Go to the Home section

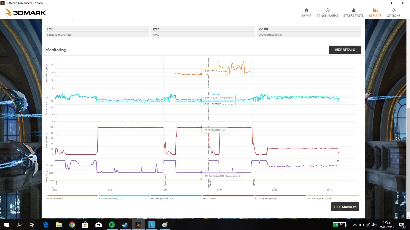pos(306,13)
